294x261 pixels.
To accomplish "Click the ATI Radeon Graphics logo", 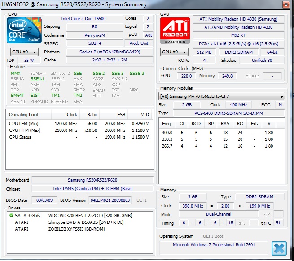I will coord(175,31).
